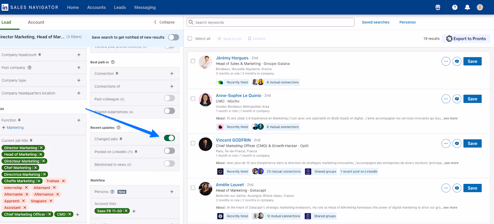The width and height of the screenshot is (494, 224).
Task: Enable the Mentioned in news toggle
Action: click(x=170, y=164)
